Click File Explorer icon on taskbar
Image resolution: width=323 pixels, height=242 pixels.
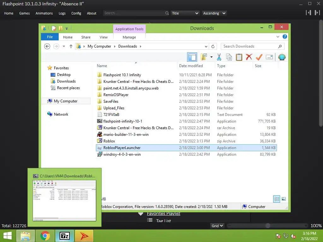tap(26, 236)
